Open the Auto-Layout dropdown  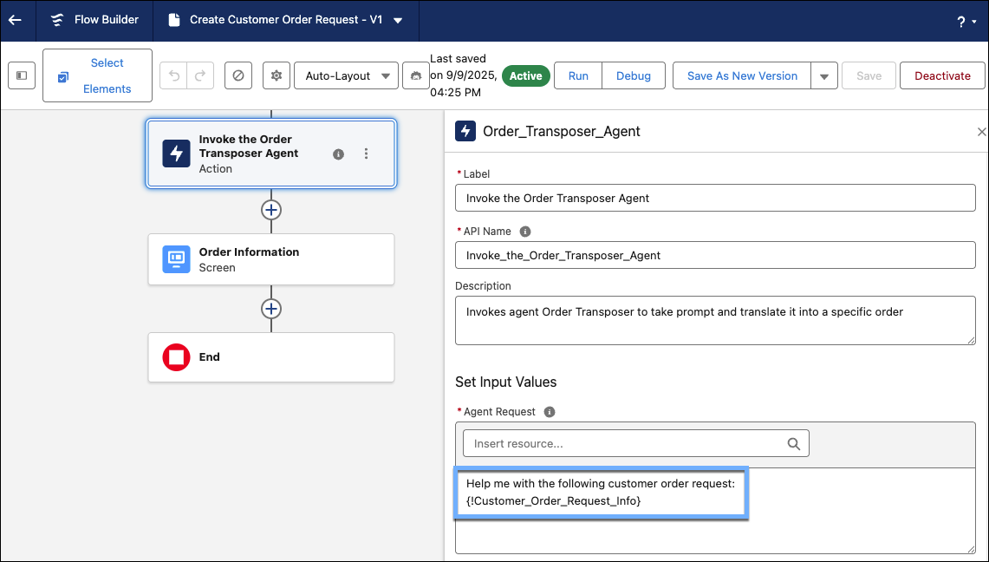coord(346,75)
